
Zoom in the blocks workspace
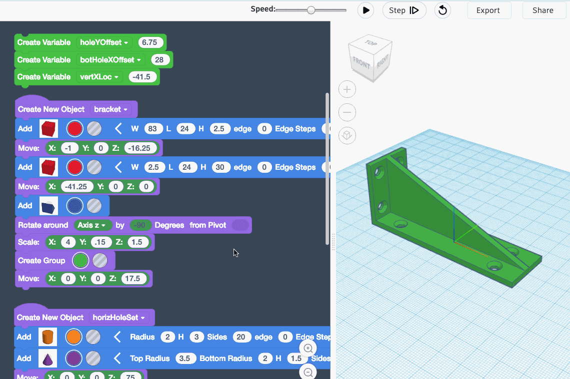point(308,349)
